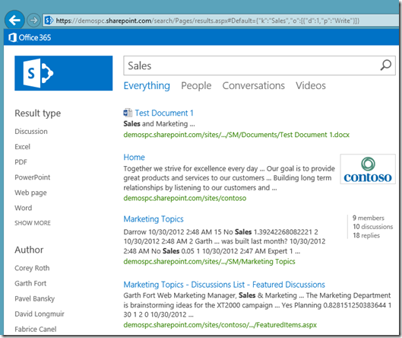Switch to the People search tab
The height and width of the screenshot is (338, 402).
[196, 85]
